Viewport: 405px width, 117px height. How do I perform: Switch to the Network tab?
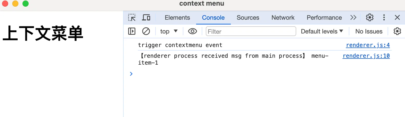coord(283,18)
